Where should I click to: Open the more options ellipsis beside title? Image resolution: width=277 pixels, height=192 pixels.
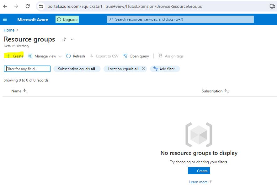(73, 40)
